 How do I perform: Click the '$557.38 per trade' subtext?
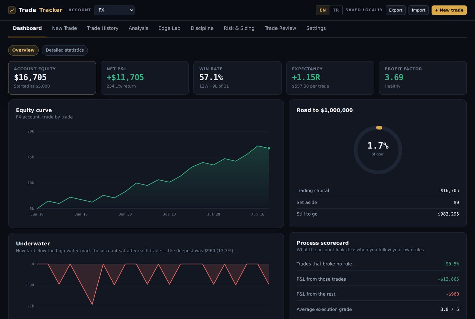(310, 86)
